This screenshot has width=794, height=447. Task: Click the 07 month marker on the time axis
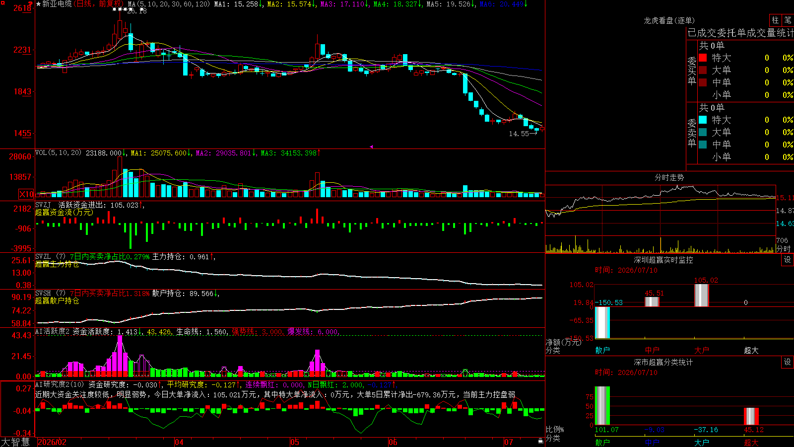click(509, 442)
